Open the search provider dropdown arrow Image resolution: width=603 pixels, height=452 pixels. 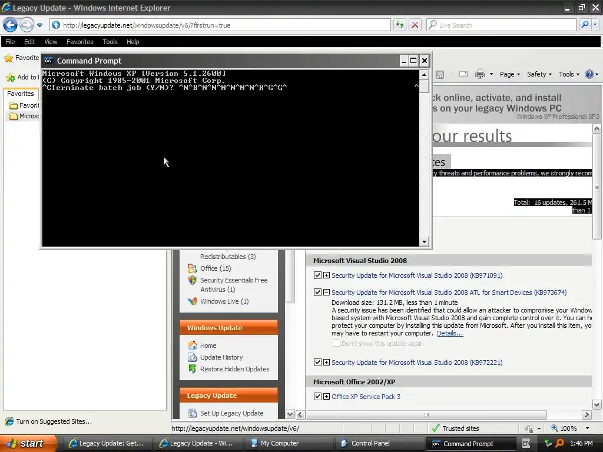click(x=595, y=25)
